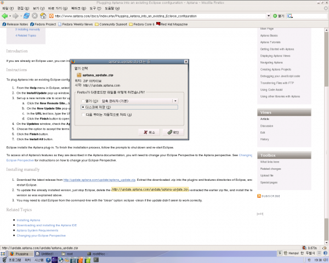Open the Back button history dropdown arrow
The image size is (329, 263).
10,16
